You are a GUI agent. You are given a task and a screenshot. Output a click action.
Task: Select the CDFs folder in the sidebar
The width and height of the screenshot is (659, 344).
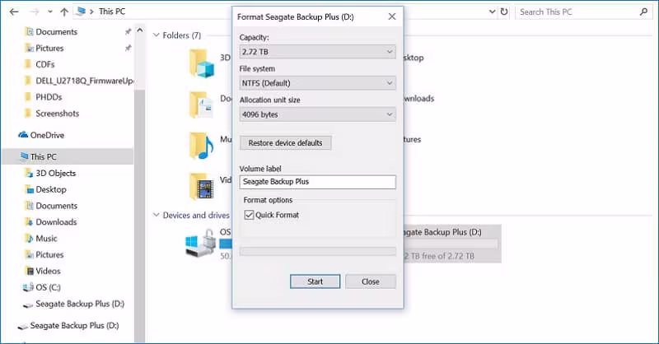[45, 65]
